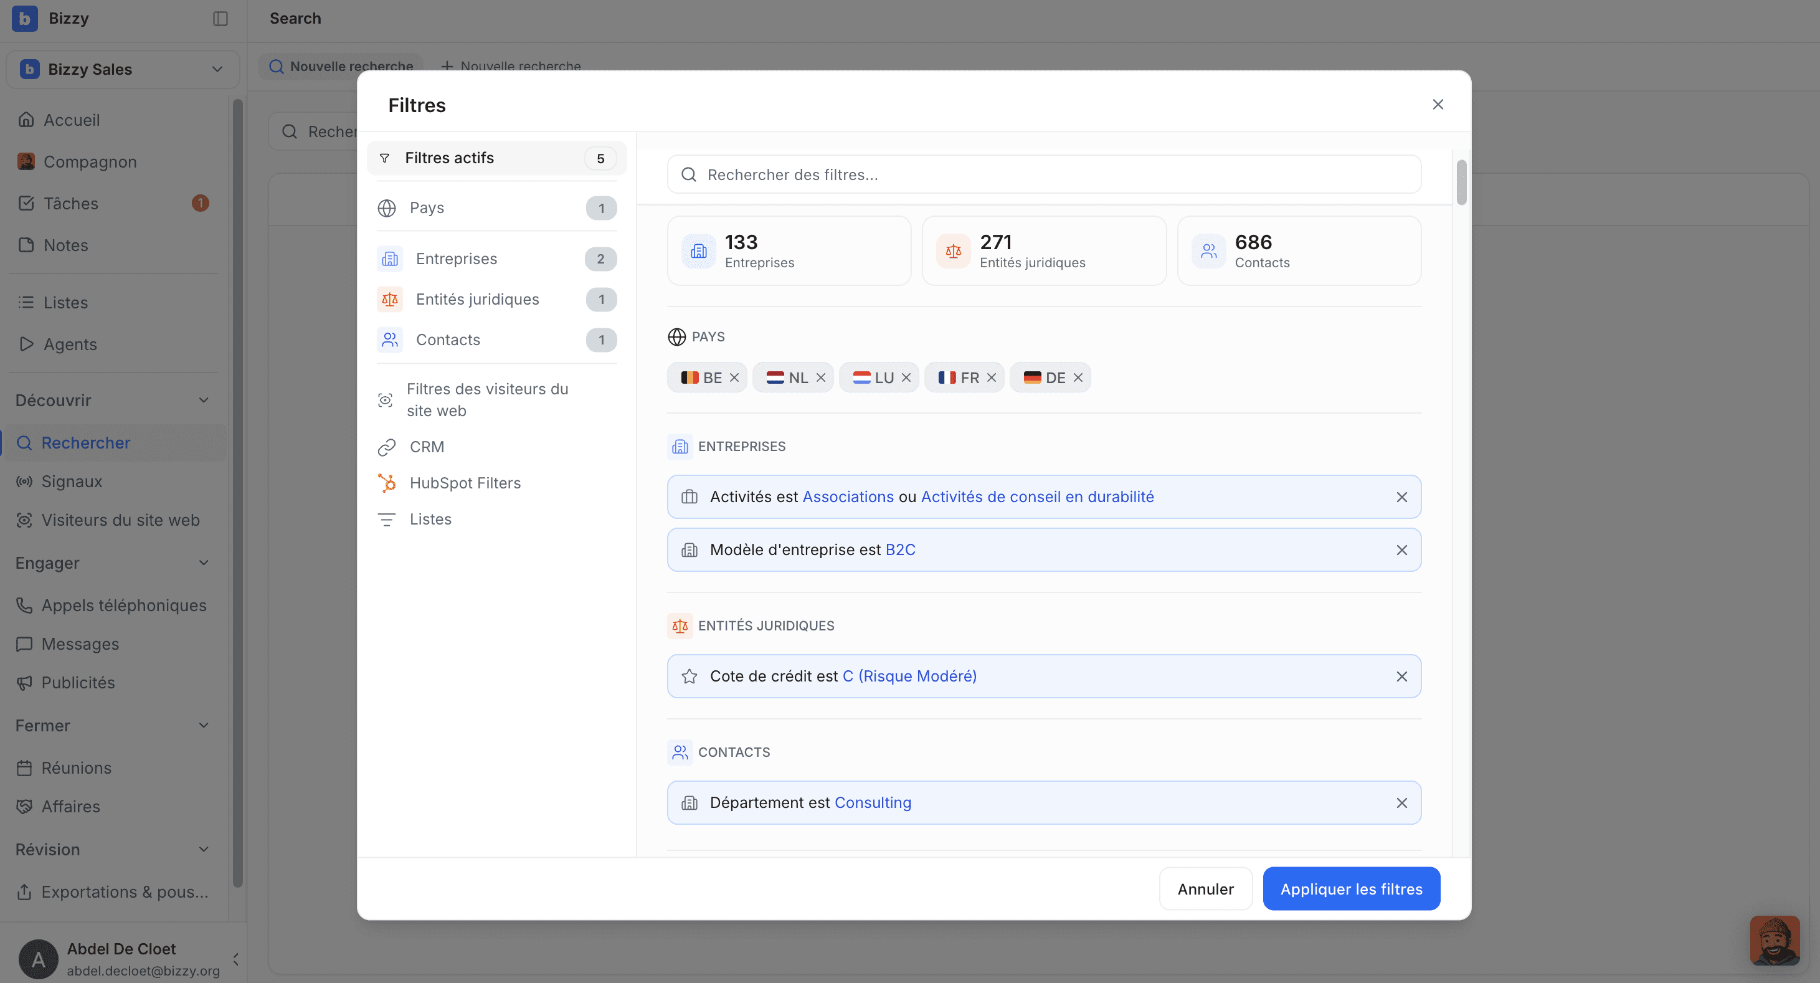Viewport: 1820px width, 983px height.
Task: Open Réunions in sidebar
Action: coord(64,768)
